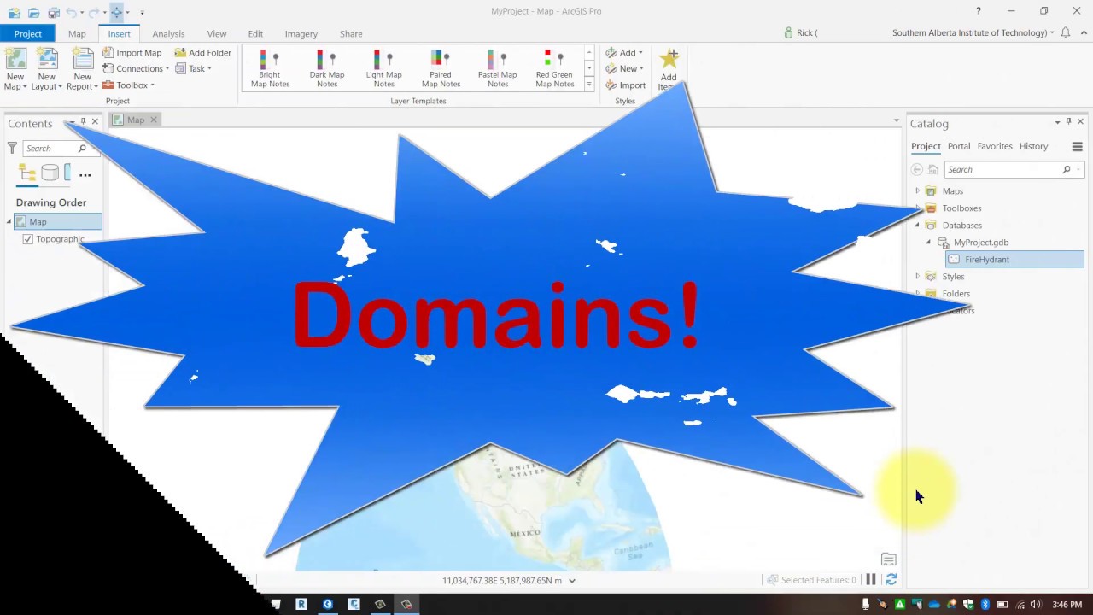Click Import in the Styles group
Viewport: 1093px width, 615px height.
[x=626, y=85]
